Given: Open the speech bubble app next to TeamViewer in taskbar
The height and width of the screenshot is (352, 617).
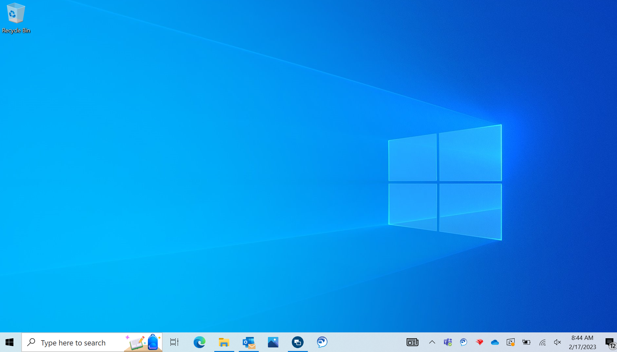Looking at the screenshot, I should click(x=322, y=342).
